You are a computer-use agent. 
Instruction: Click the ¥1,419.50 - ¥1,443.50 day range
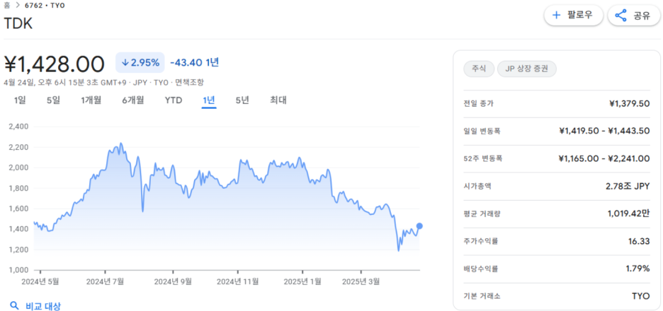pyautogui.click(x=604, y=131)
